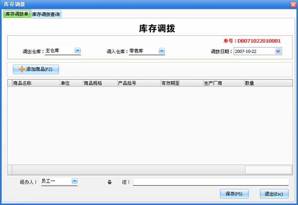Click the 退出(Esc) exit button

pos(274,194)
